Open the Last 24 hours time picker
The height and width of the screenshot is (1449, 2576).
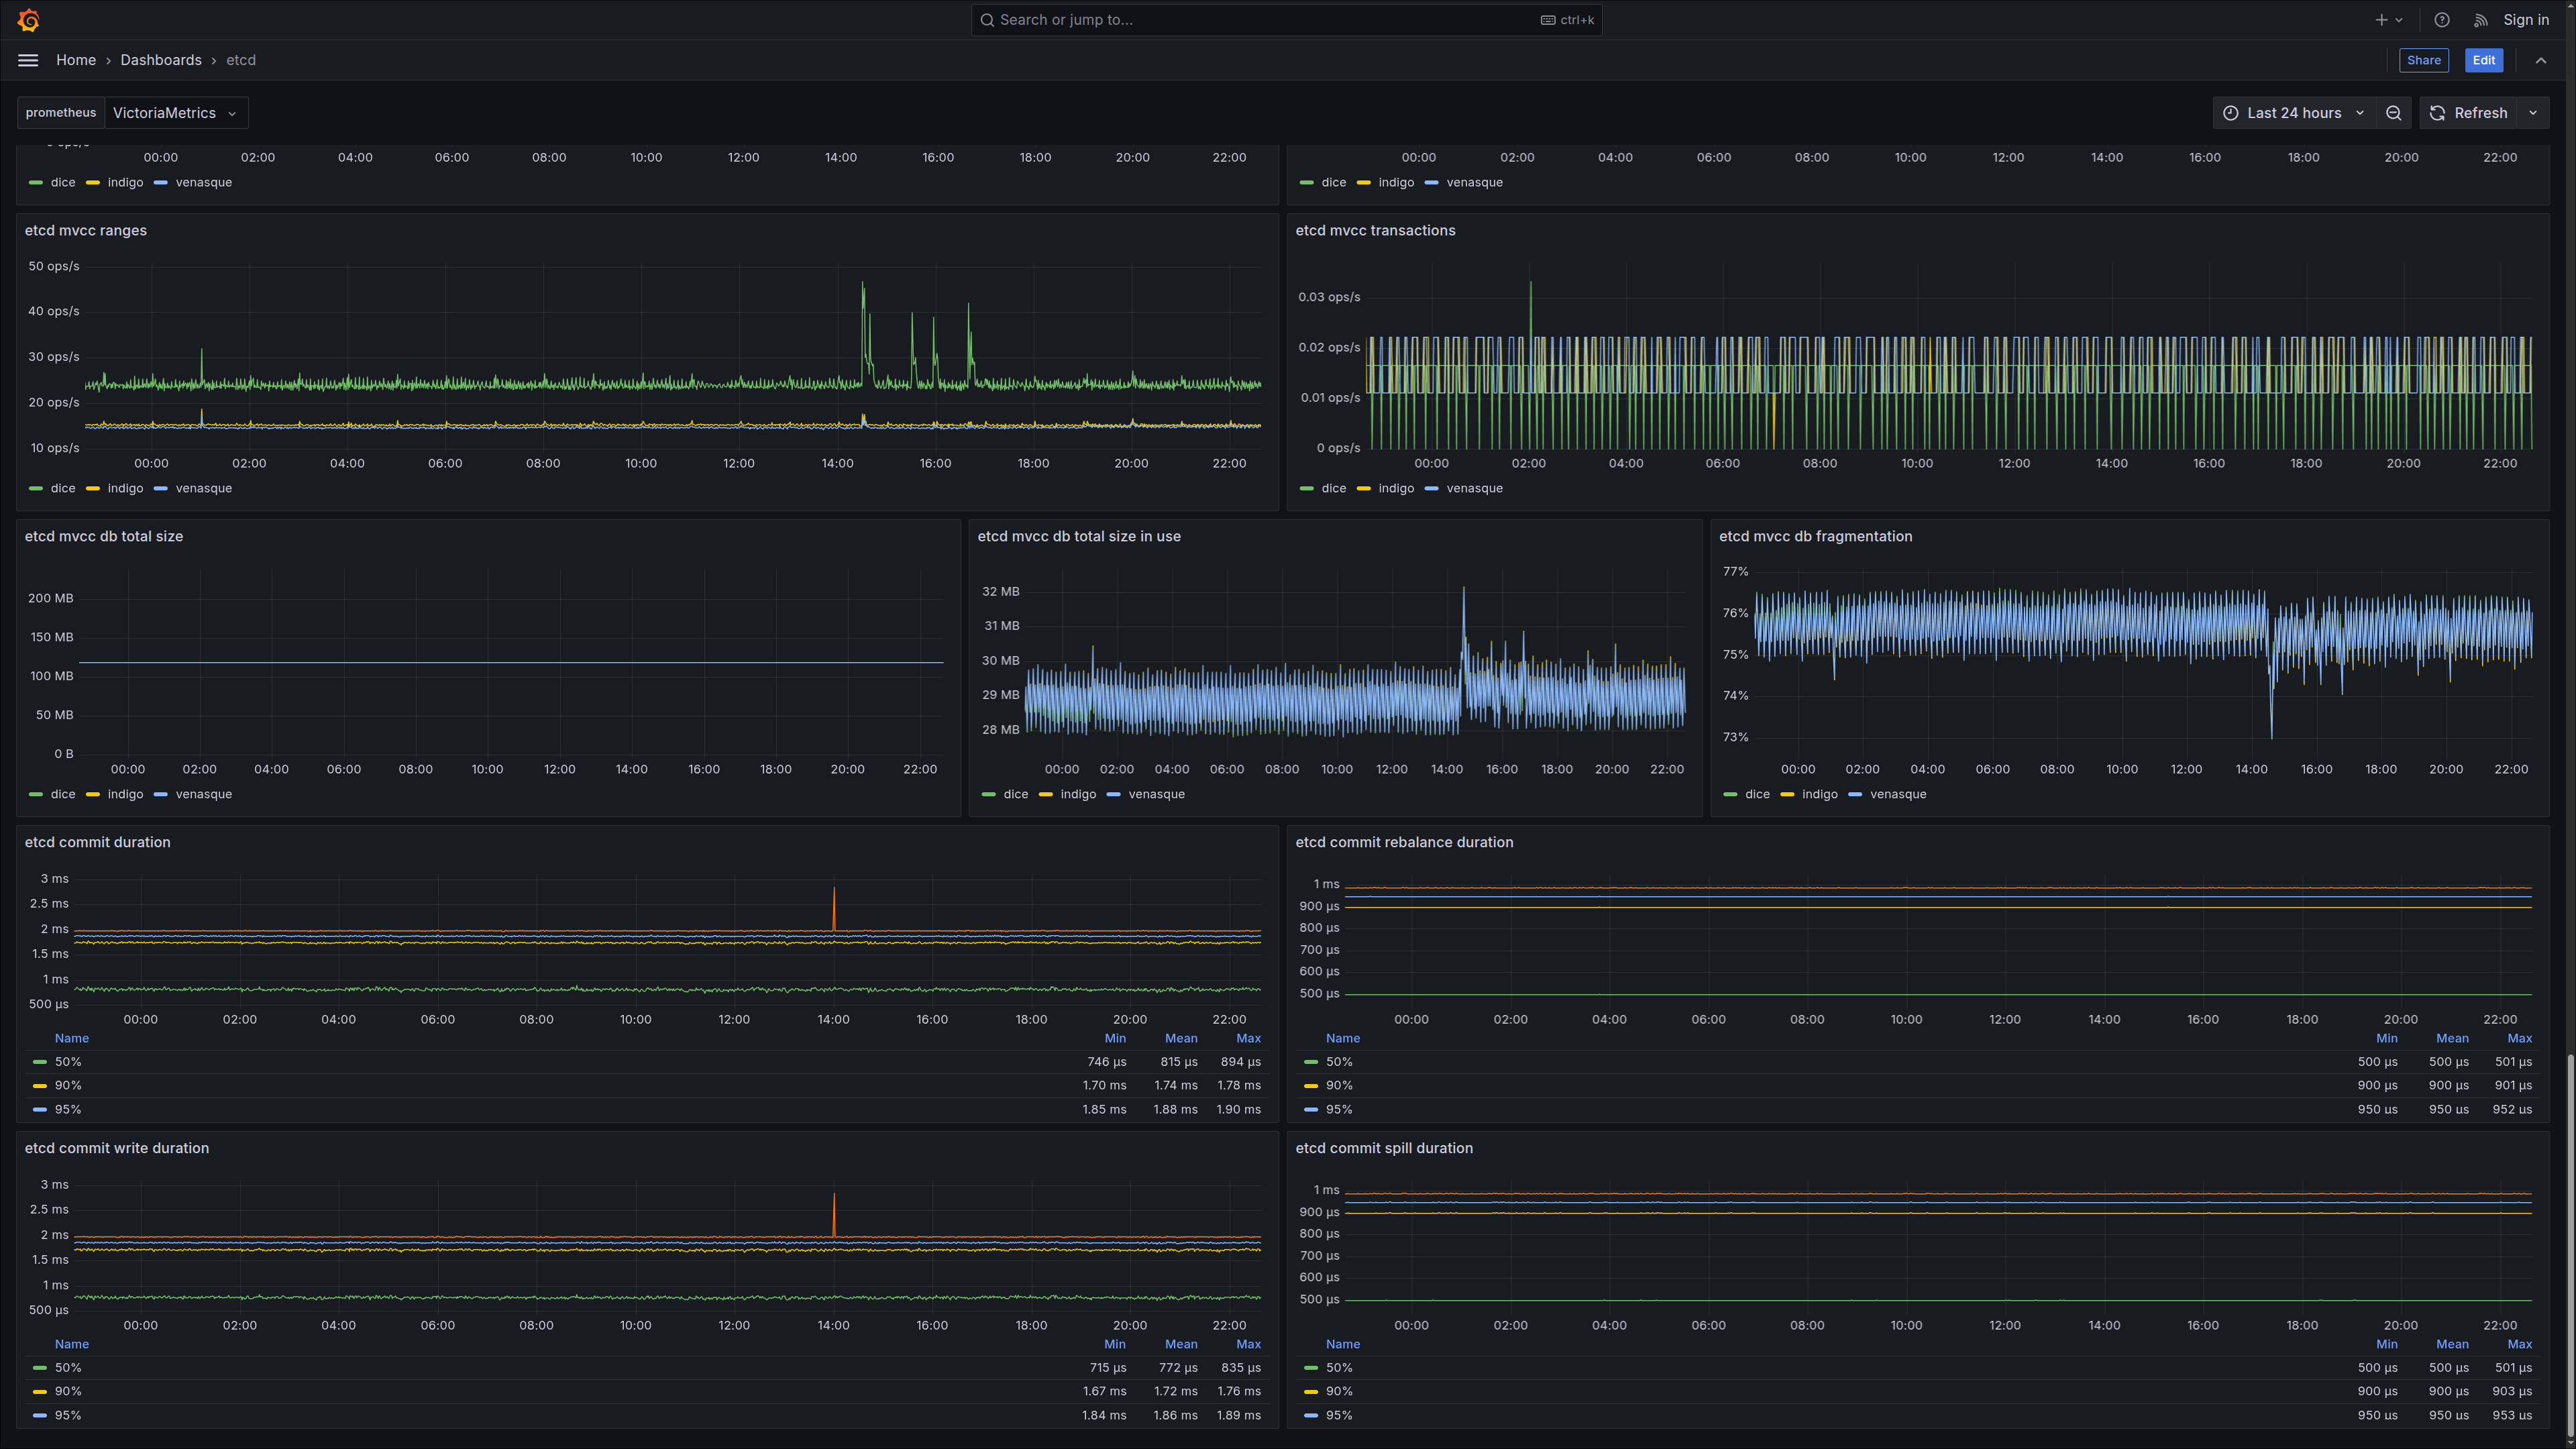click(x=2293, y=113)
